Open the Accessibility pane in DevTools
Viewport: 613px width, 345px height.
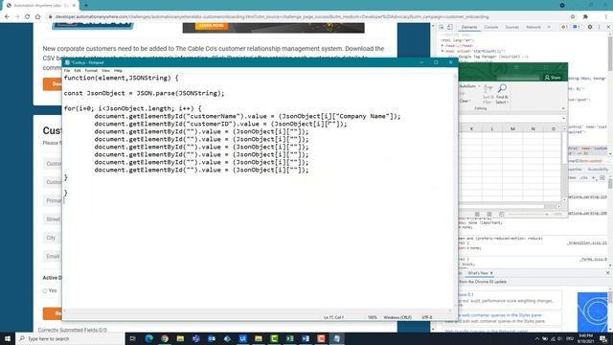(x=598, y=170)
